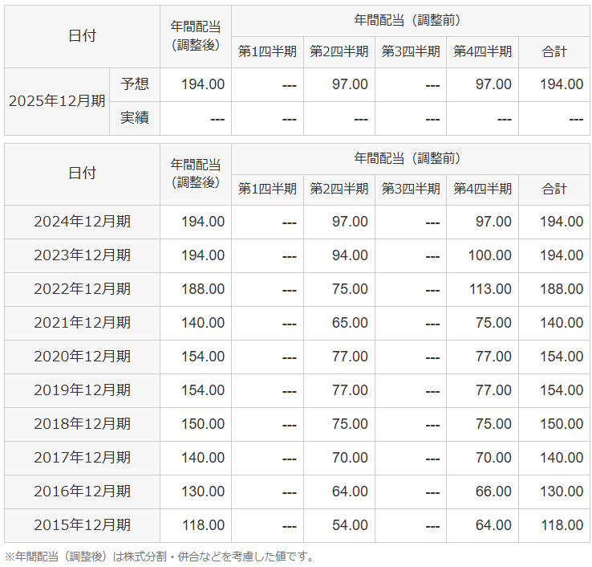Click 100.00 in the 2023年12月期 row
592x567 pixels.
click(x=490, y=255)
